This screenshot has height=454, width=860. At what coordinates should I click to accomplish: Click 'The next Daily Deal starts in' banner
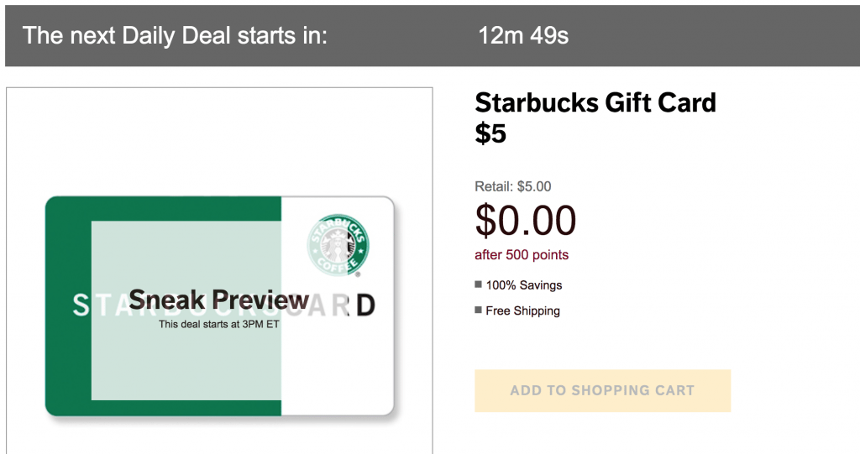click(175, 35)
